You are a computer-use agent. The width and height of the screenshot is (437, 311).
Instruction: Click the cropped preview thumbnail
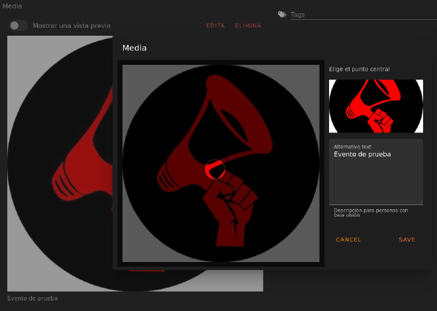(376, 106)
